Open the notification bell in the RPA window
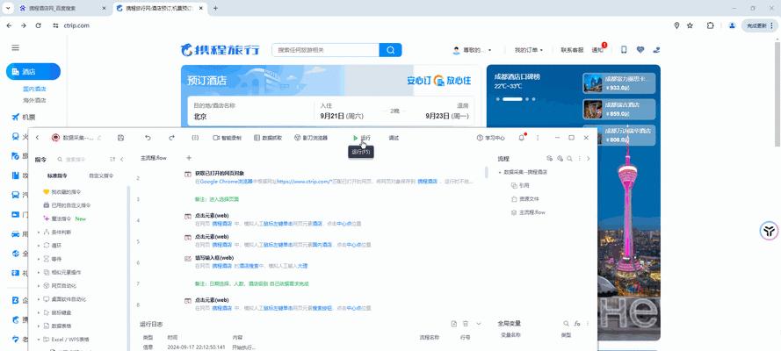The width and height of the screenshot is (781, 351). 522,138
